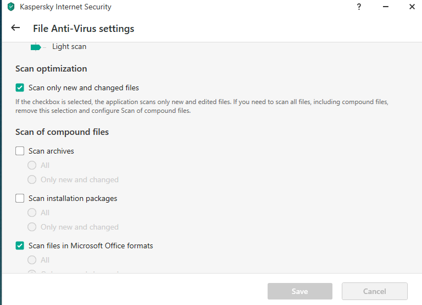Viewport: 422px width, 305px height.
Task: Select All radio under Microsoft Office formats
Action: pyautogui.click(x=32, y=260)
